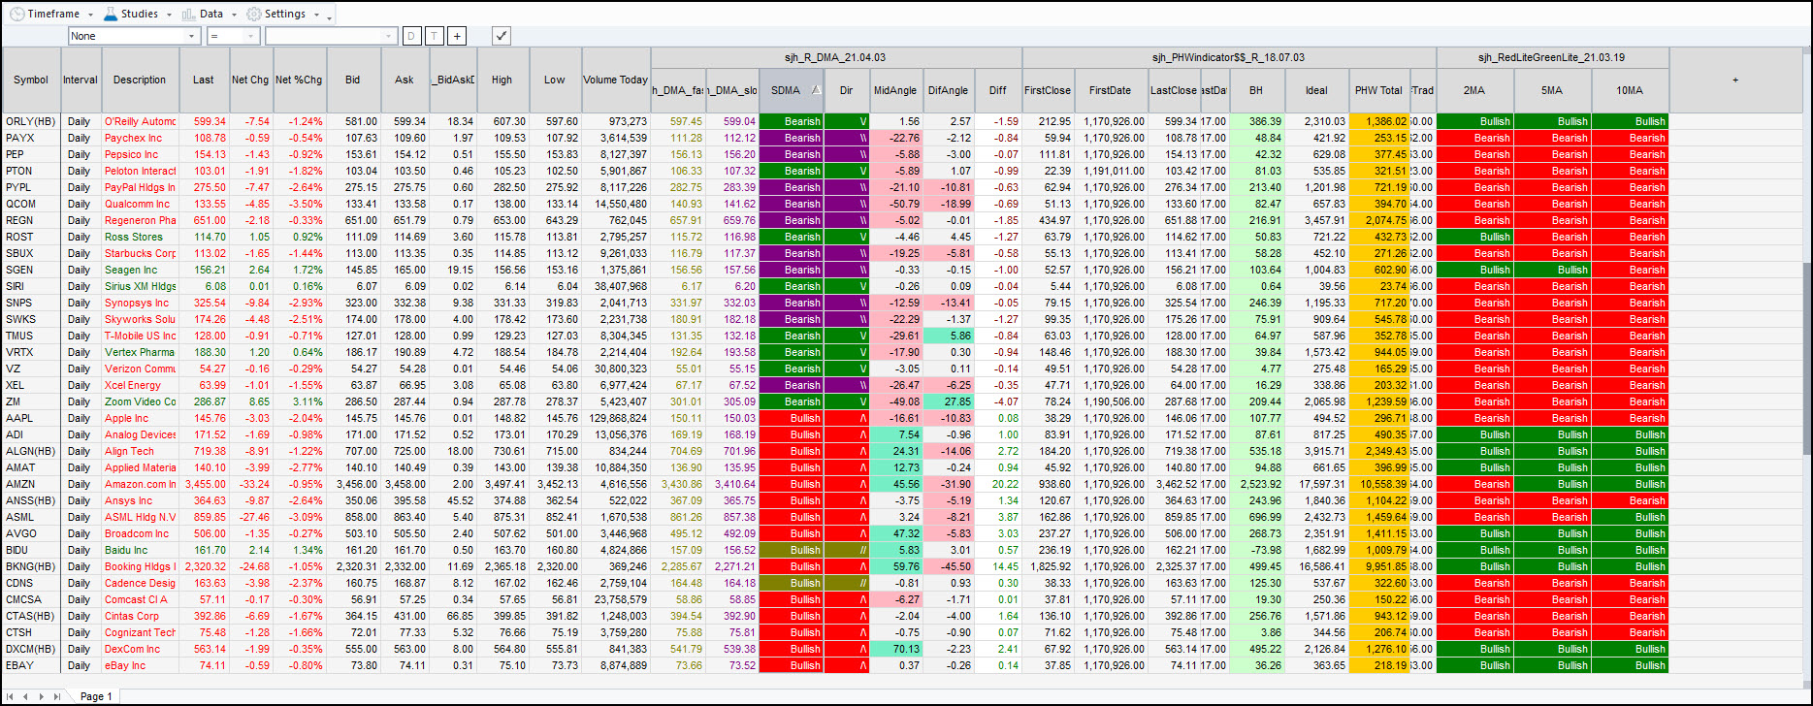Viewport: 1813px width, 706px height.
Task: Click the PHW Total column header
Action: [1378, 90]
